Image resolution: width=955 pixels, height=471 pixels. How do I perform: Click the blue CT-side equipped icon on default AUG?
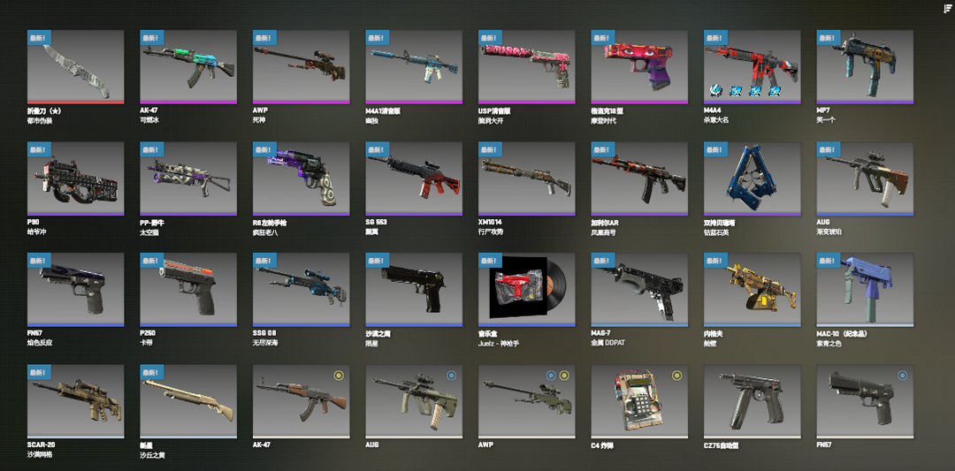click(x=451, y=376)
